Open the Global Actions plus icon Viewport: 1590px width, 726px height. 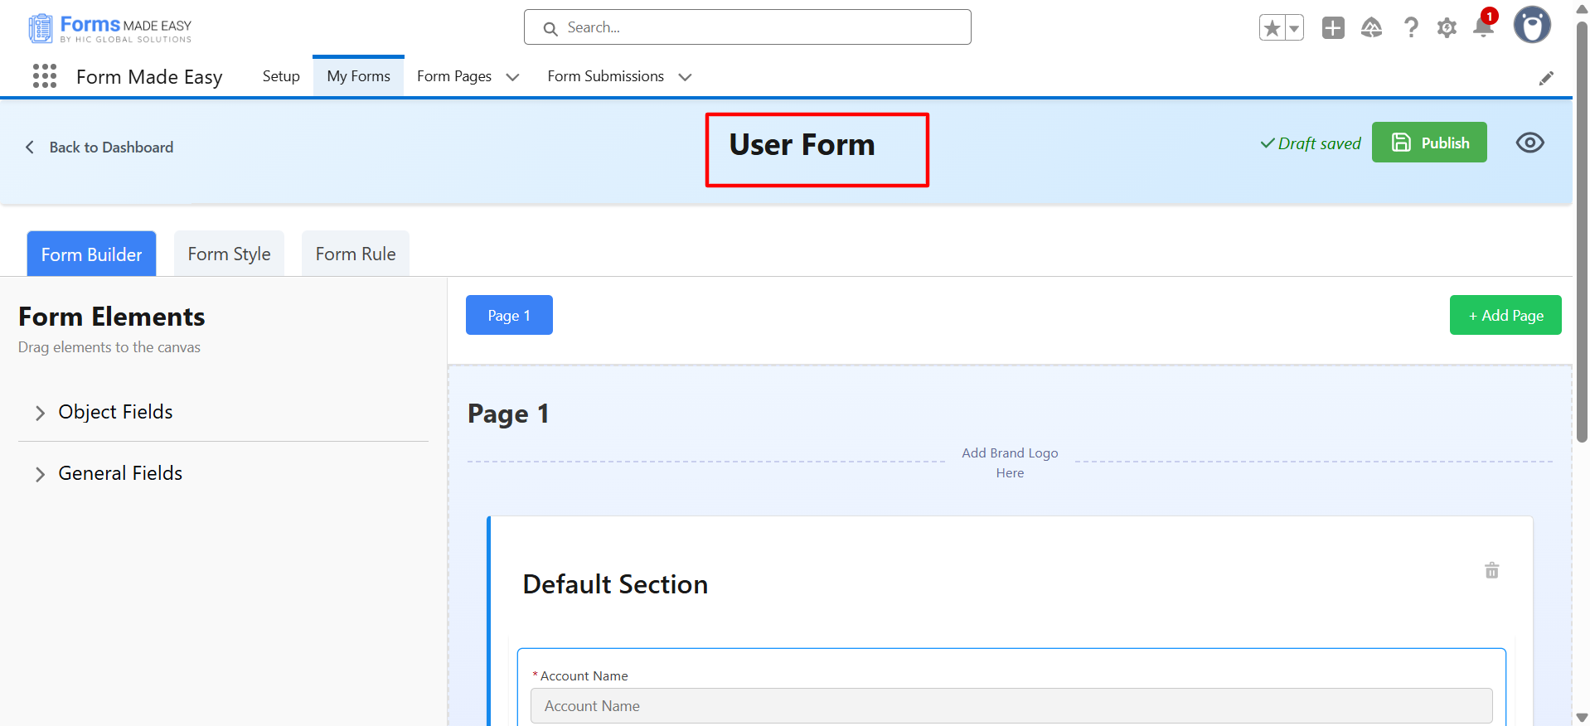pos(1333,28)
